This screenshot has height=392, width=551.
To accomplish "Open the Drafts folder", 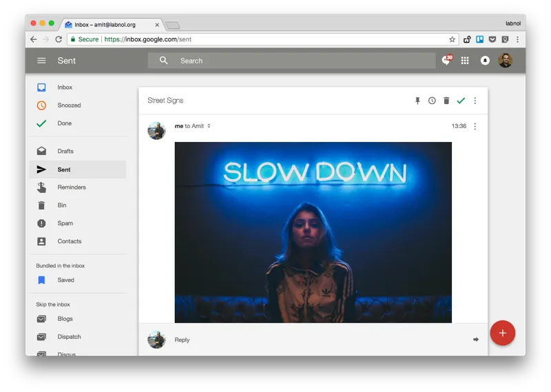I will pyautogui.click(x=65, y=151).
